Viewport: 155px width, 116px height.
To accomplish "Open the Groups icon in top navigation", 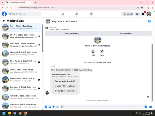I will point(91,14).
